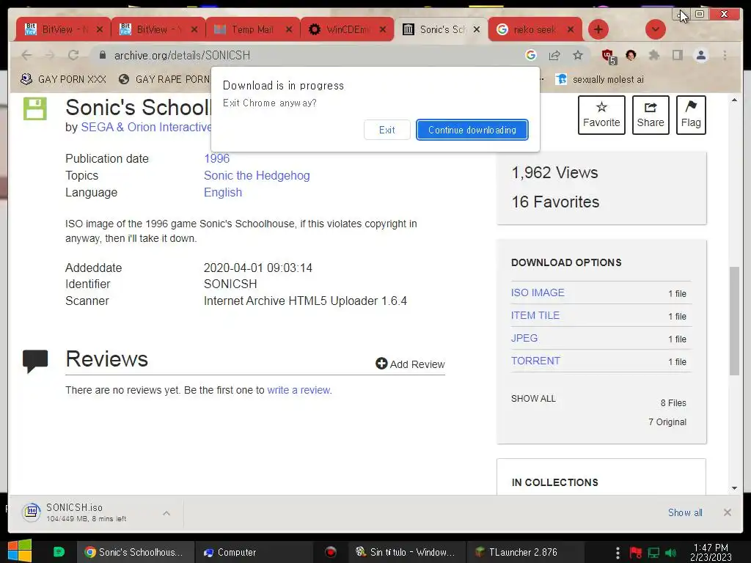Open the Sonic the Hedgehog topic link
This screenshot has height=563, width=751.
[257, 176]
